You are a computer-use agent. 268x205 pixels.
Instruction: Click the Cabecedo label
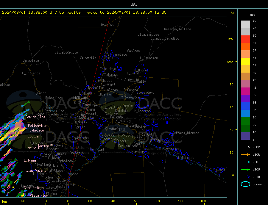pyautogui.click(x=37, y=130)
